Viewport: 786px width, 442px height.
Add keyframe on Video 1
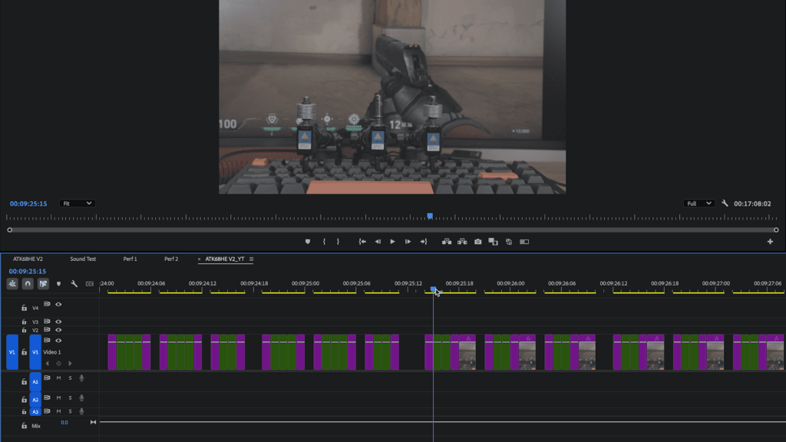(58, 363)
